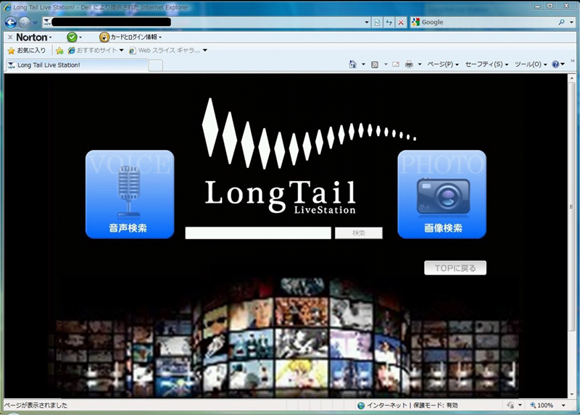Click the printer icon

coord(409,64)
